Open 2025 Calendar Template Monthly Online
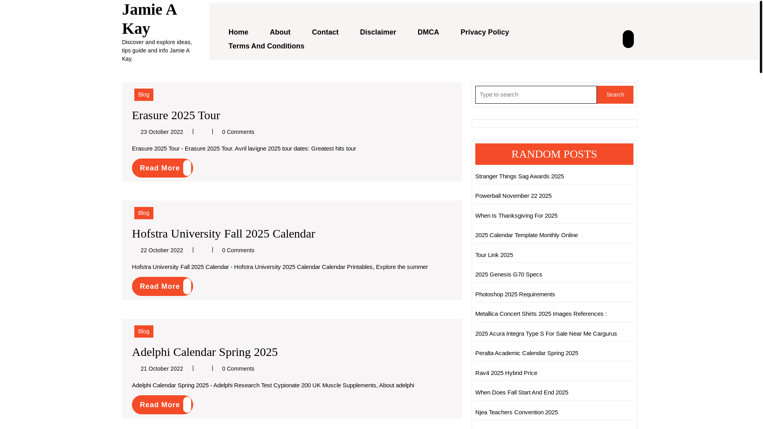The height and width of the screenshot is (429, 763). coord(527,235)
